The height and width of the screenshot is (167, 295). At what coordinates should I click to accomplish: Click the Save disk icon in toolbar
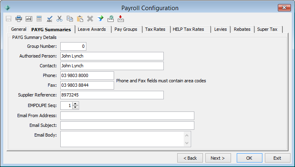click(x=9, y=19)
